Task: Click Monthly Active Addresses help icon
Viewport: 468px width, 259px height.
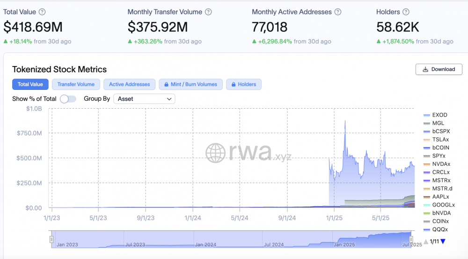Action: coord(338,12)
